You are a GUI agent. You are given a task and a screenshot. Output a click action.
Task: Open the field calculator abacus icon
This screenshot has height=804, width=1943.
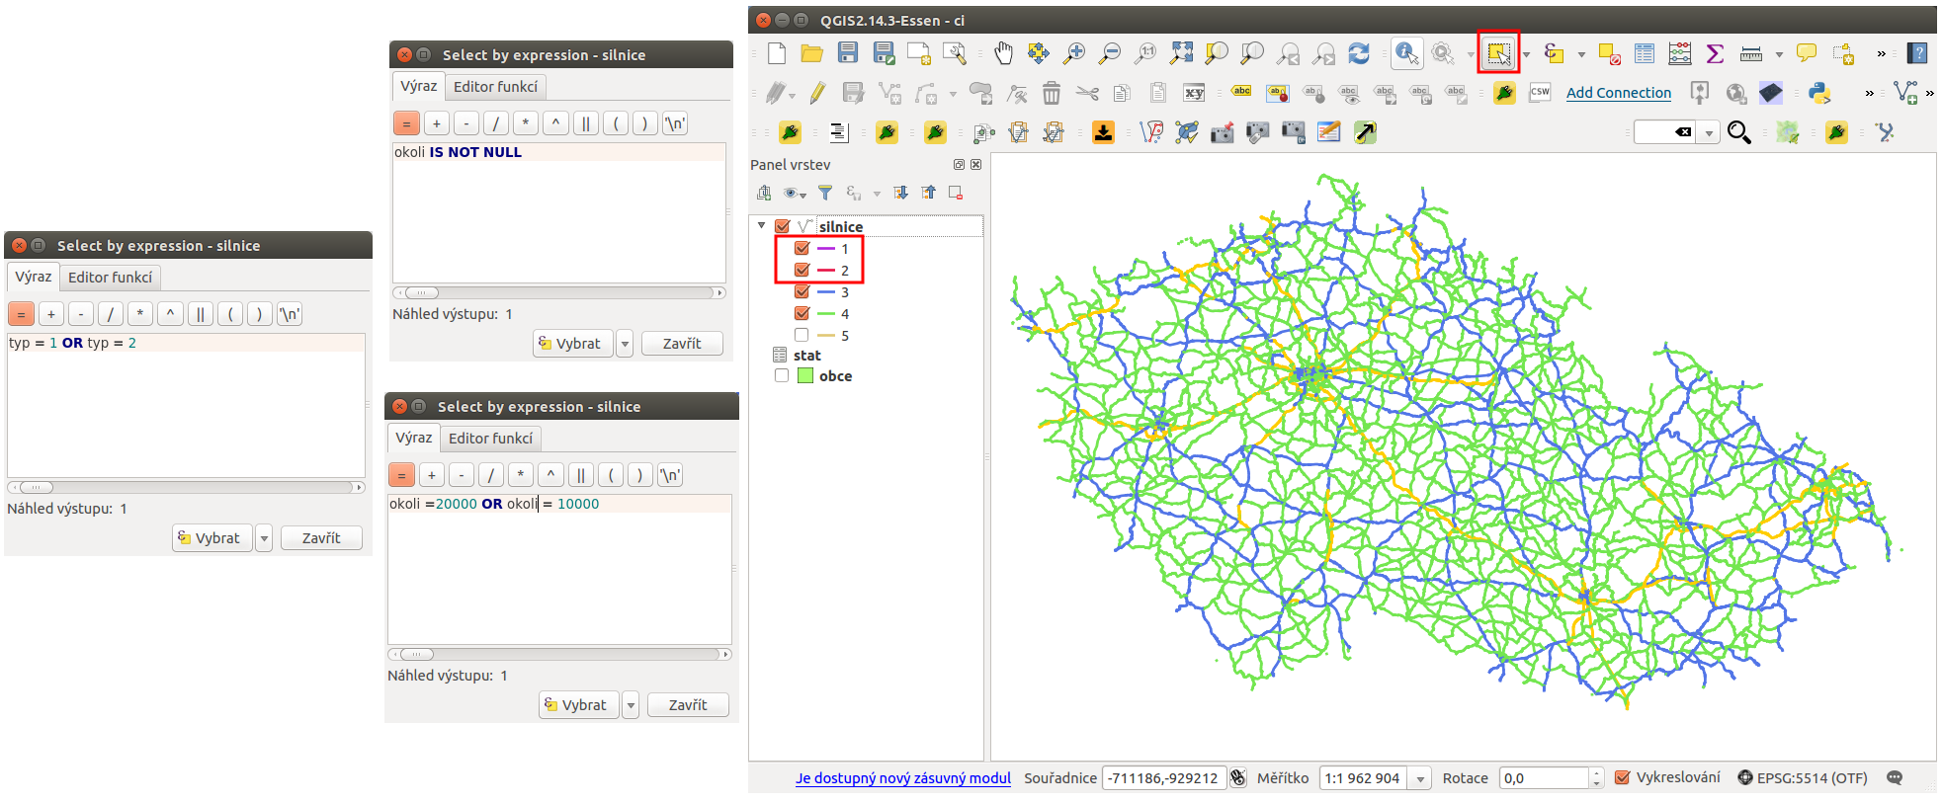point(1679,53)
